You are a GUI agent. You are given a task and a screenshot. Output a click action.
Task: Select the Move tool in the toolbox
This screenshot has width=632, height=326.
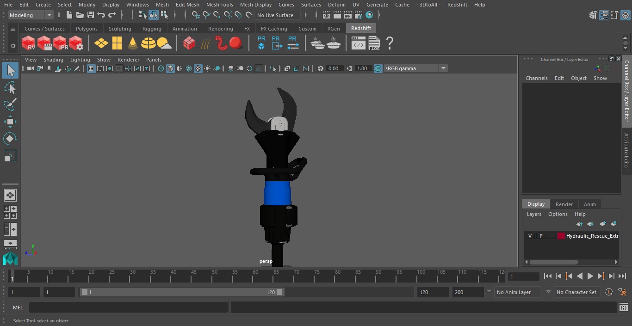[x=10, y=122]
